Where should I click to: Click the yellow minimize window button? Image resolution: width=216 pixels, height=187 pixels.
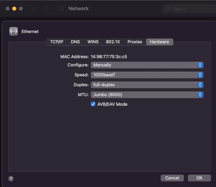pyautogui.click(x=14, y=9)
